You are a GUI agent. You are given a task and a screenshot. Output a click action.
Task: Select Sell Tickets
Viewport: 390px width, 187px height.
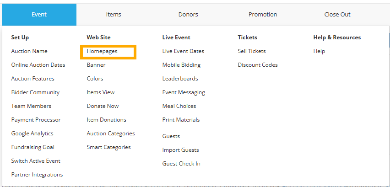tap(252, 51)
